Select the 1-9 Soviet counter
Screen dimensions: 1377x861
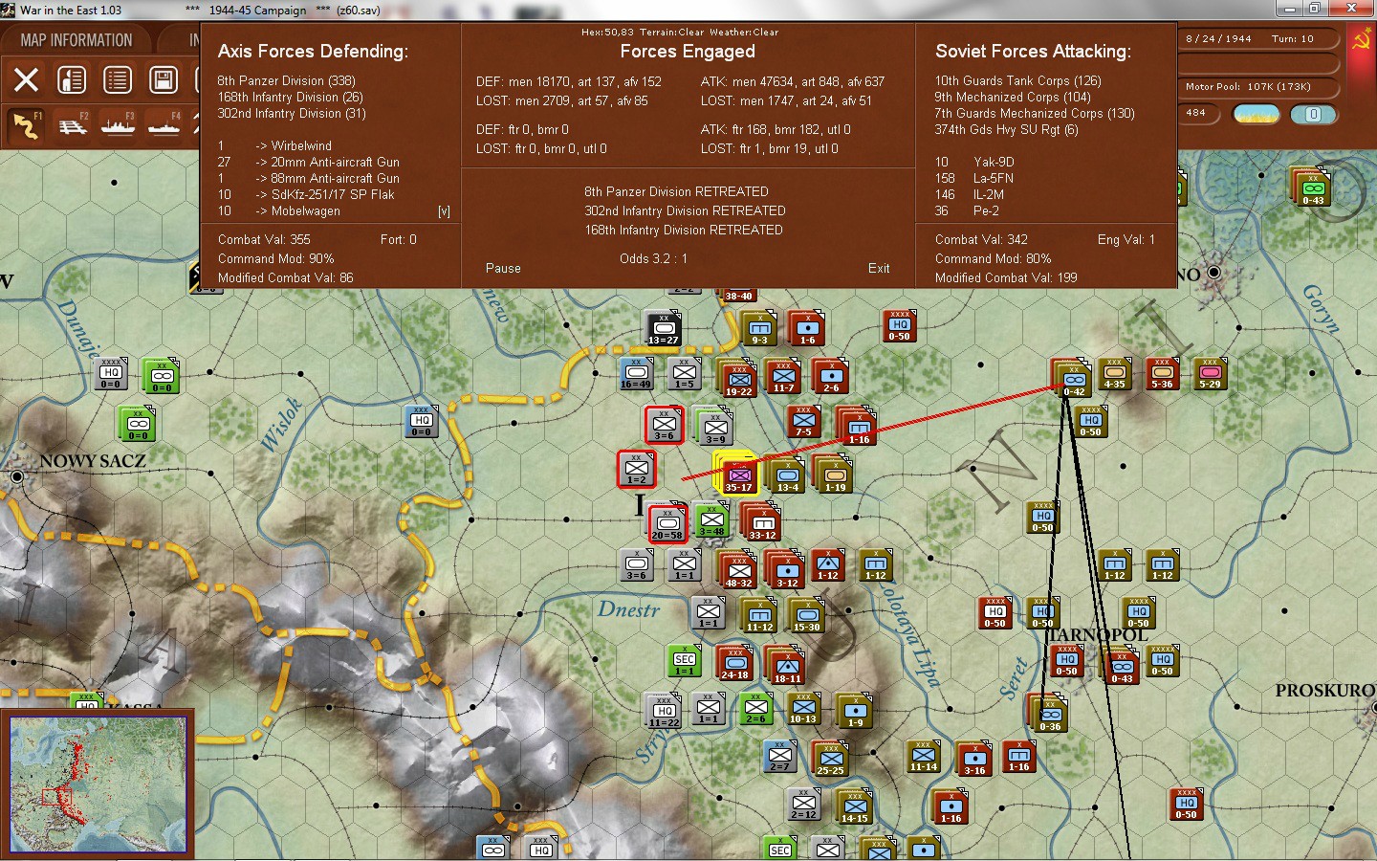click(x=855, y=712)
